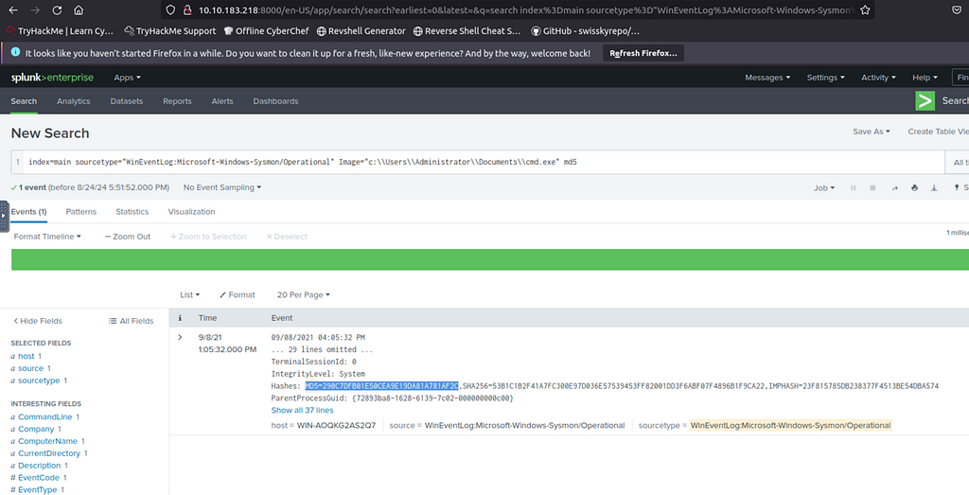
Task: Open the No Event Sampling dropdown
Action: pyautogui.click(x=221, y=187)
